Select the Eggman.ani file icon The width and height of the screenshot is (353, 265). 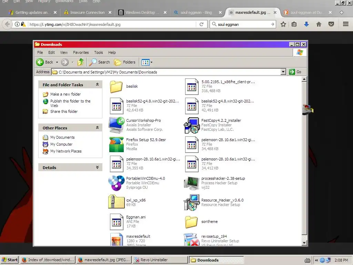click(117, 222)
